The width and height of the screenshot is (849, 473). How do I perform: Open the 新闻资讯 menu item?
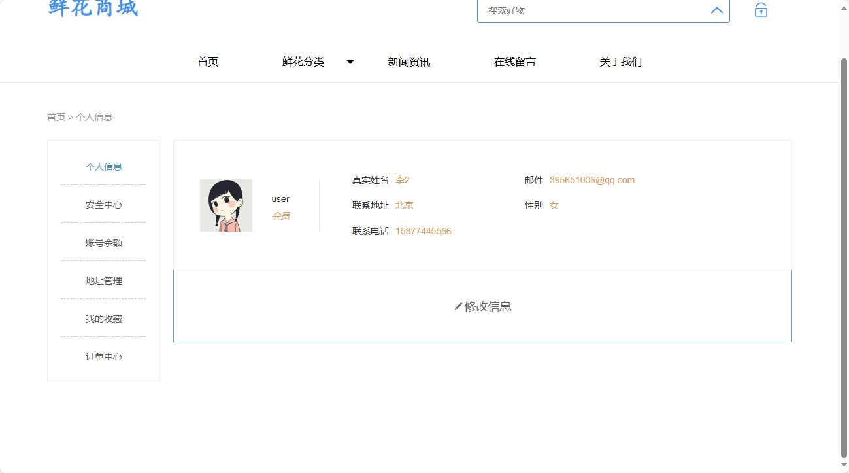[408, 61]
